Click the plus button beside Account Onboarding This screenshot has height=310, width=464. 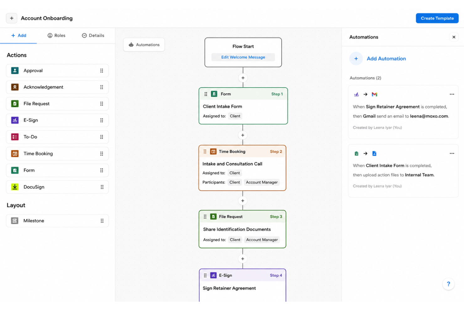pos(12,18)
